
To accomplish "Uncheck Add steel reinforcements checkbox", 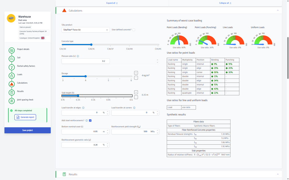I will pyautogui.click(x=90, y=121).
